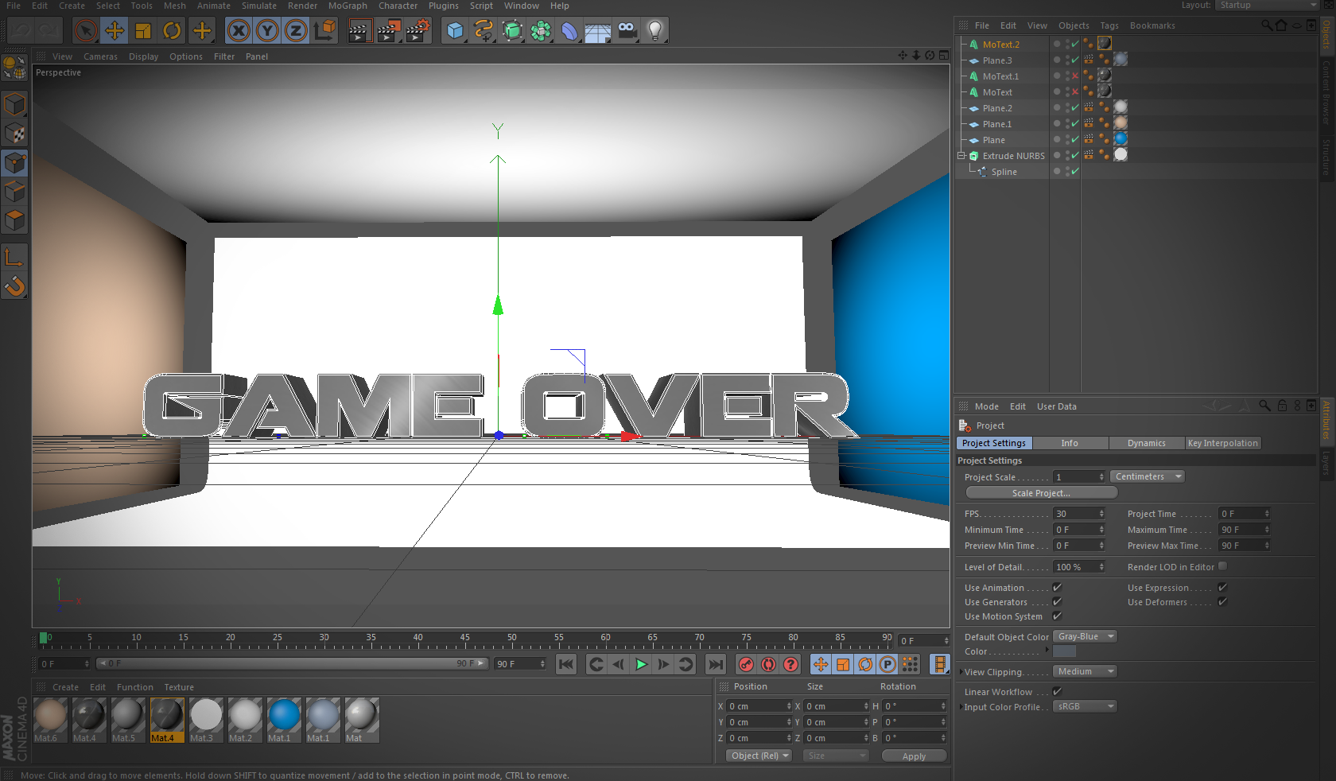Image resolution: width=1336 pixels, height=781 pixels.
Task: Open the MoGraph menu
Action: pyautogui.click(x=348, y=6)
